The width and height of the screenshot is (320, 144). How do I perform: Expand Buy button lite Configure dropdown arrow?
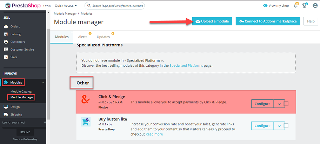pos(279,126)
